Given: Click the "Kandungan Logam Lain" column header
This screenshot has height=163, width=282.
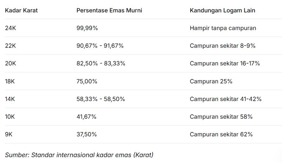Looking at the screenshot, I should (222, 10).
